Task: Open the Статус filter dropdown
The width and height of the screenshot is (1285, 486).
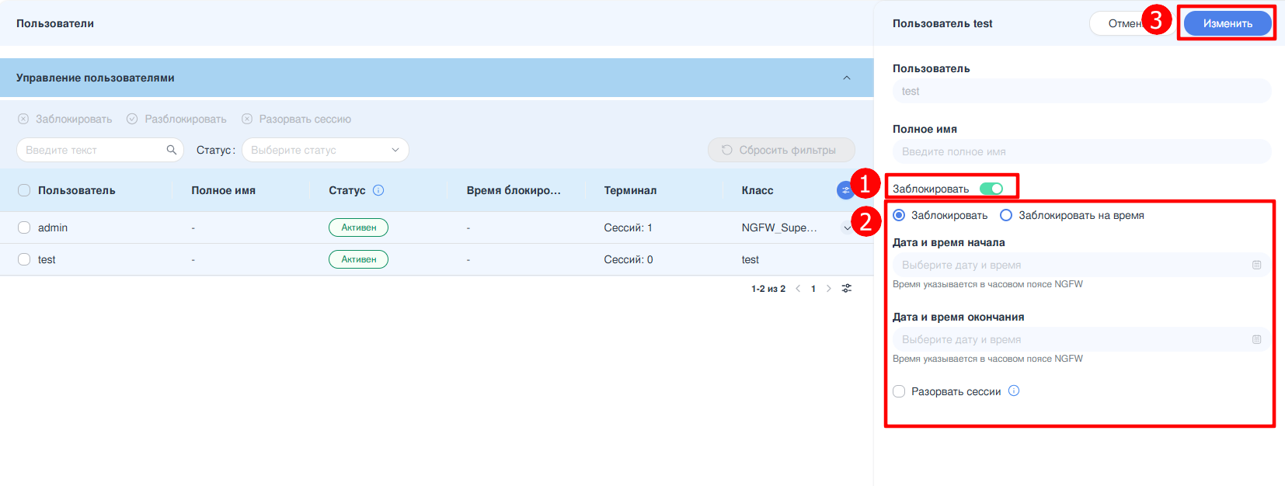Action: [x=325, y=150]
